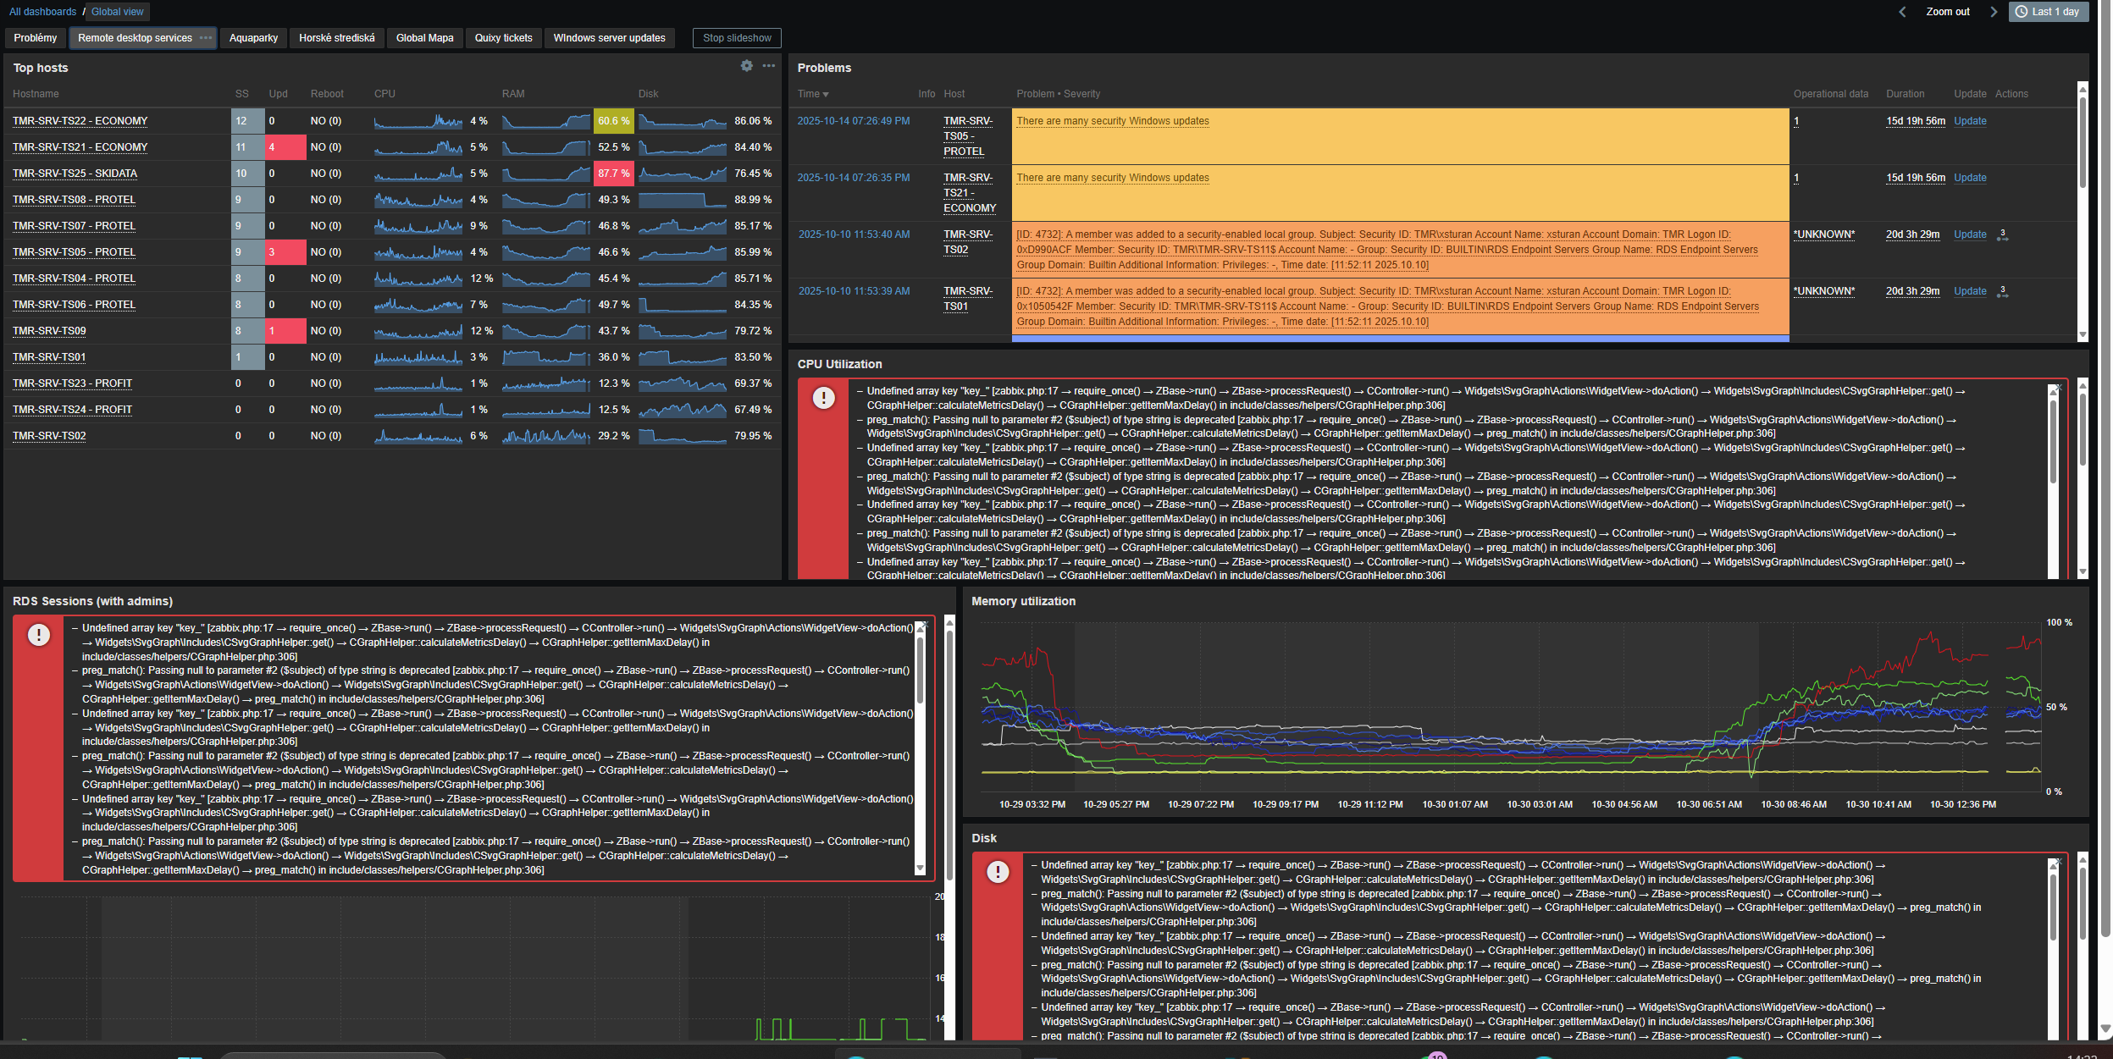2113x1059 pixels.
Task: Click RDS Sessions error exclamation icon
Action: [39, 635]
